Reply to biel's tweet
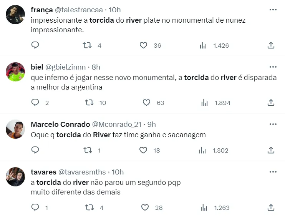The image size is (285, 216). point(35,103)
